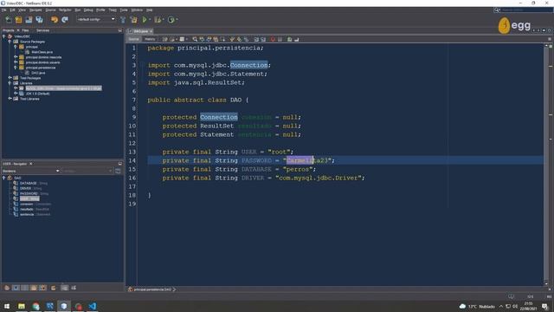Screen dimensions: 554x312
Task: Click the green icon near the end of the editor toolbar
Action: tap(289, 39)
